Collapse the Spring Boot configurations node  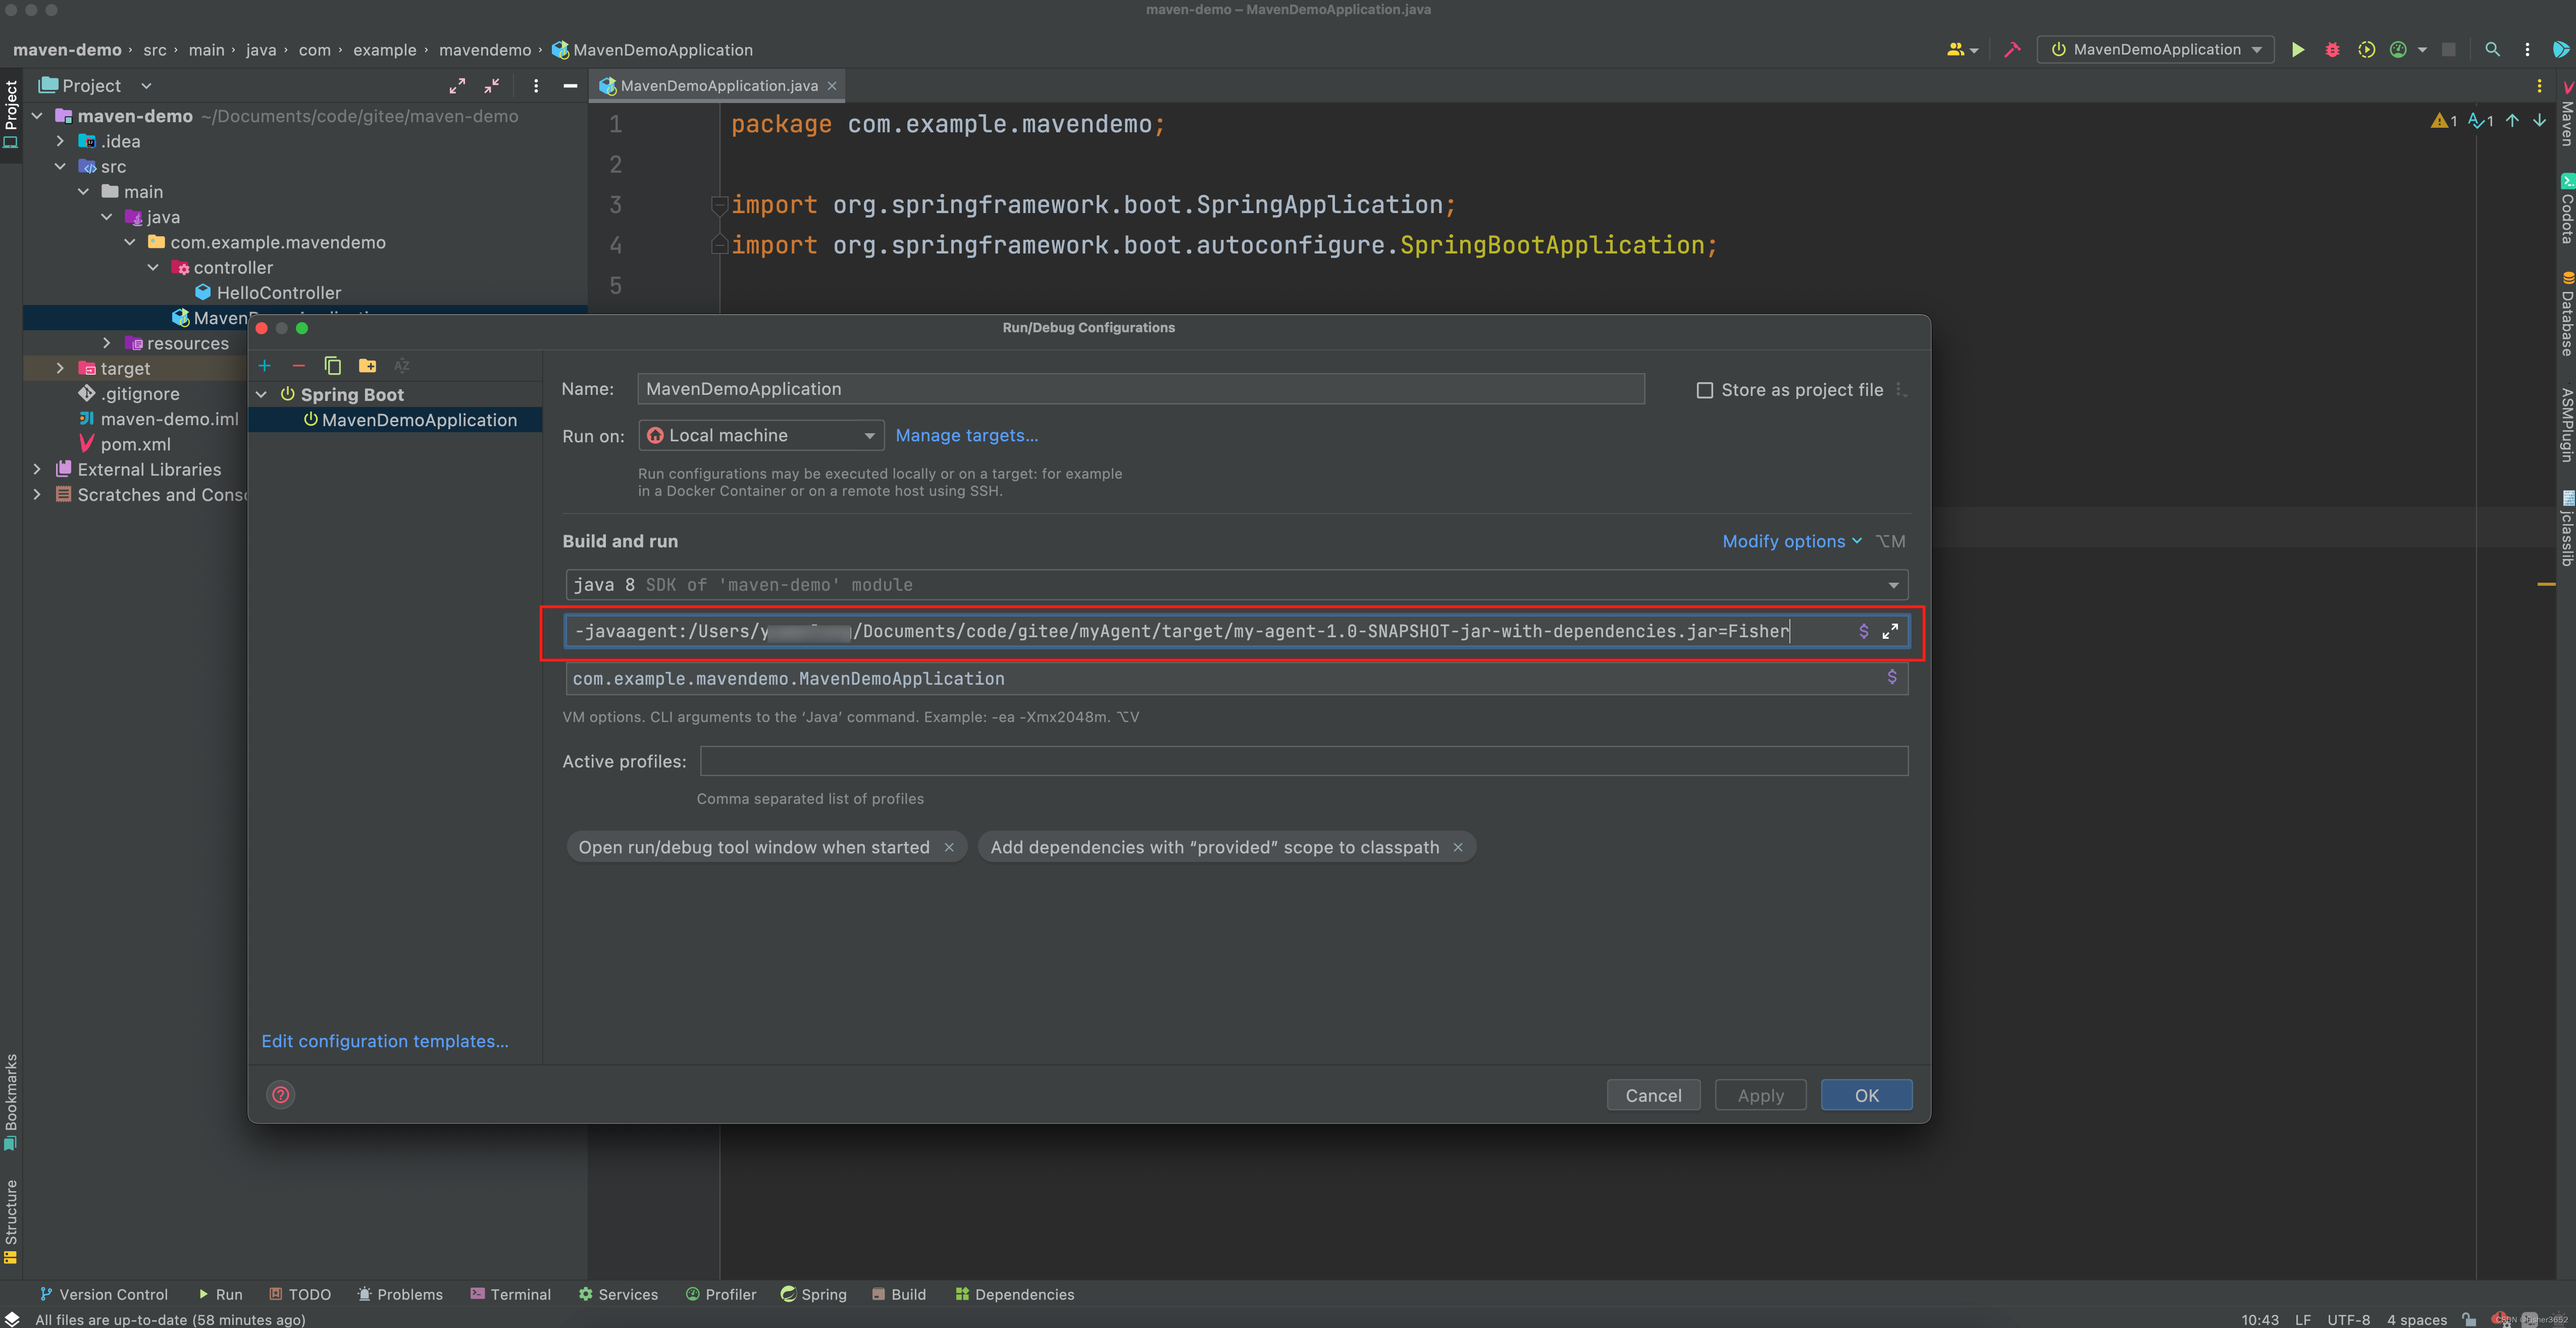(261, 395)
